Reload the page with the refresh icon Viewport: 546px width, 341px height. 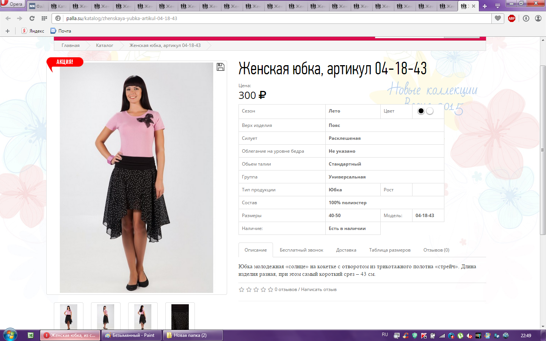(x=32, y=18)
